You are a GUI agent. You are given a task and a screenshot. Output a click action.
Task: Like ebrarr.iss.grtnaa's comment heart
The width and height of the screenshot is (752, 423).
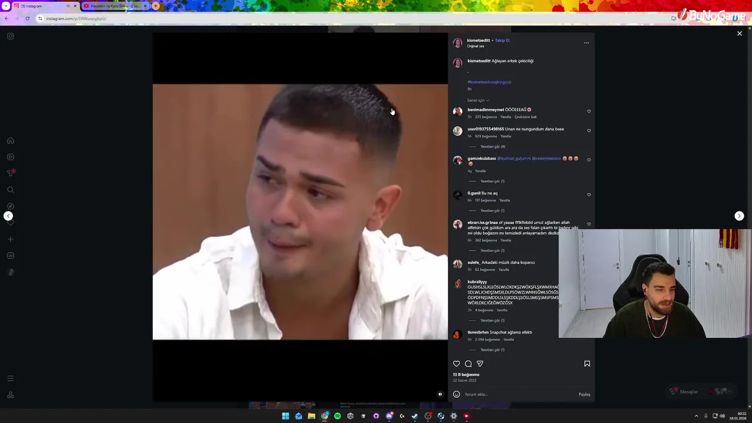click(589, 224)
